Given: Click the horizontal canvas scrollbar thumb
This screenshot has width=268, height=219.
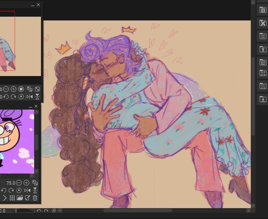Looking at the screenshot, I should [x=138, y=210].
